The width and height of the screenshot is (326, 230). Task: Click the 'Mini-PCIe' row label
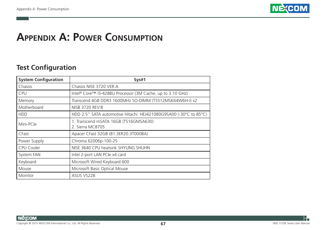[x=27, y=124]
